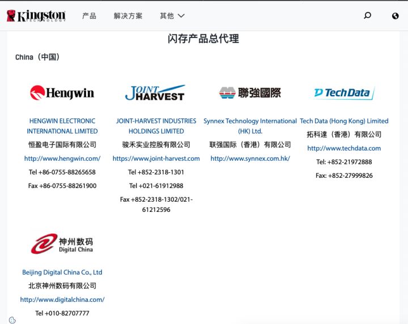Open the 产品 menu

89,16
